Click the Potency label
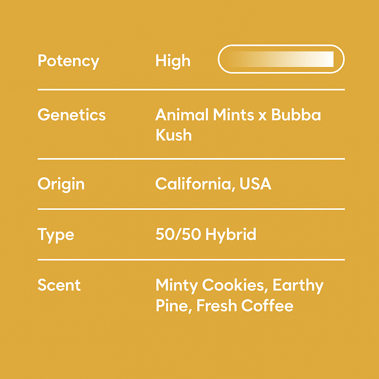 pyautogui.click(x=68, y=61)
